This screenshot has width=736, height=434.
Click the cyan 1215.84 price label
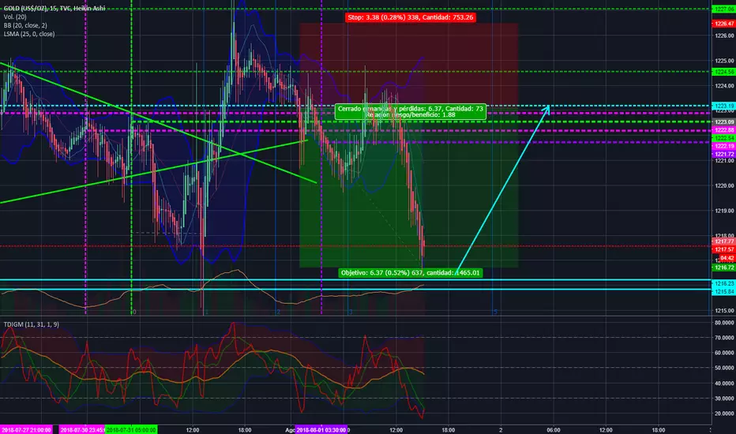(x=723, y=291)
